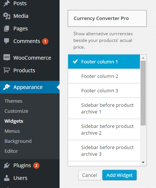Viewport: 156px width, 188px height.
Task: Open the WooCommerce menu
Action: [x=30, y=58]
